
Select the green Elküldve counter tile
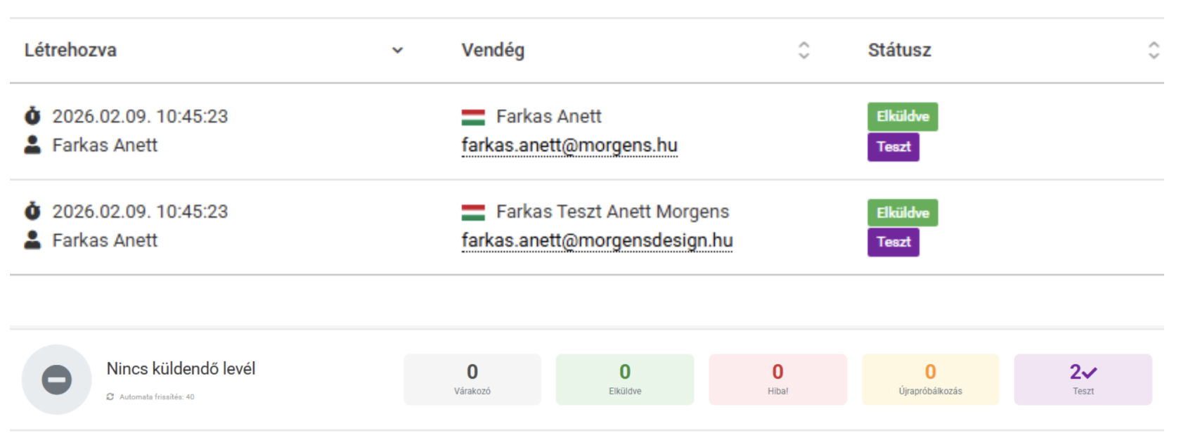click(x=625, y=380)
